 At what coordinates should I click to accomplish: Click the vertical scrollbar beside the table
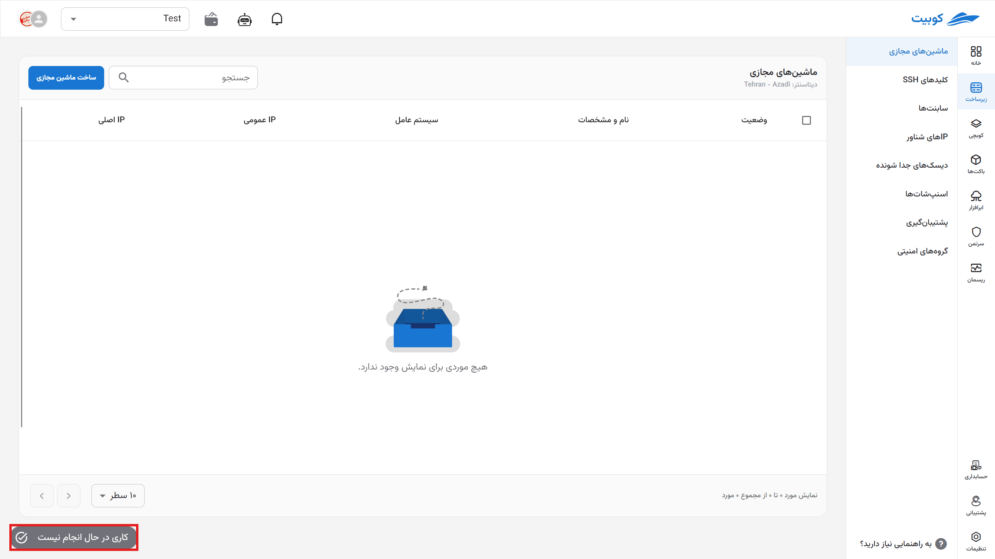pyautogui.click(x=21, y=267)
